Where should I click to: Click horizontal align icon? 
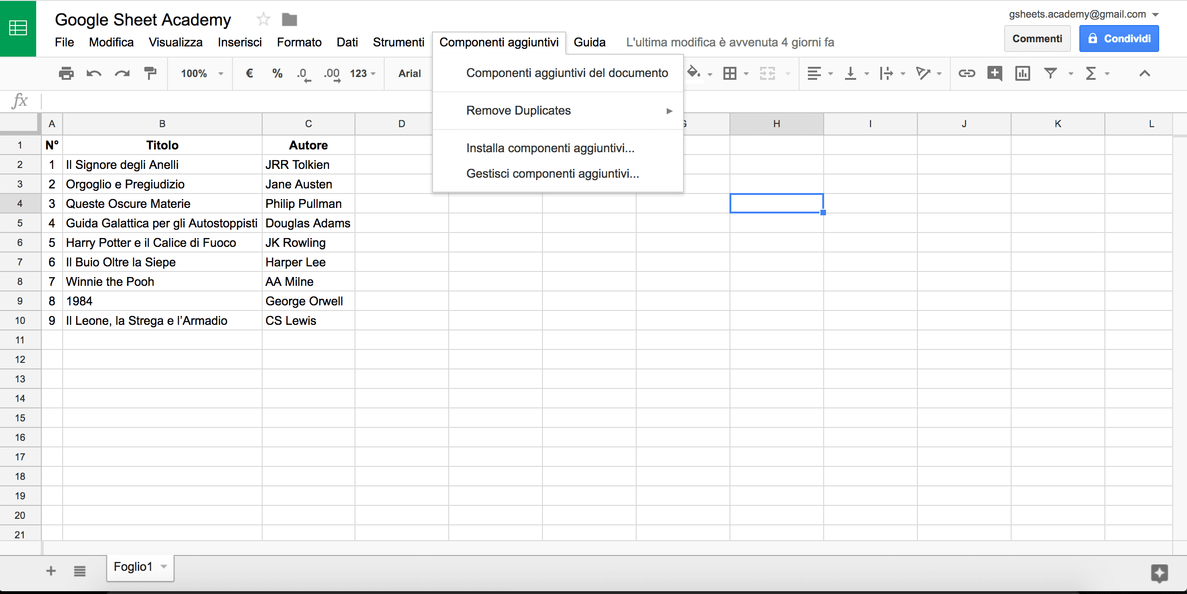pyautogui.click(x=814, y=73)
